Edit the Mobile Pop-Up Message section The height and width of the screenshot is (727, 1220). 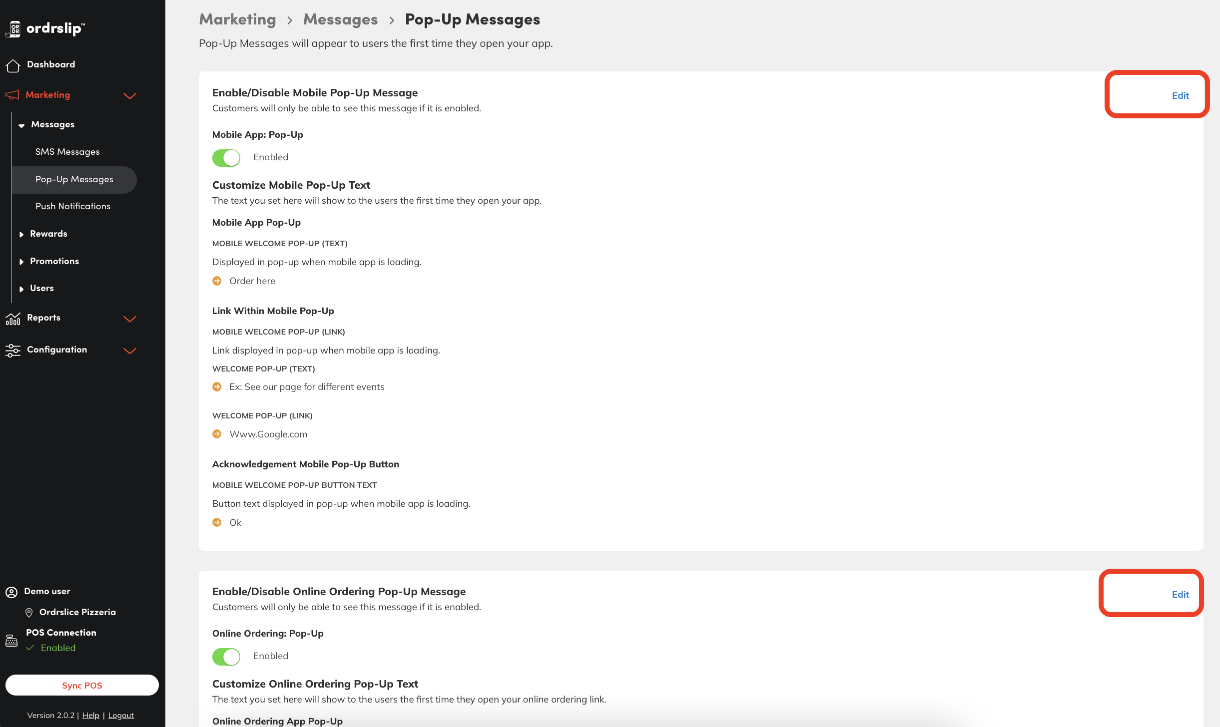(x=1180, y=96)
